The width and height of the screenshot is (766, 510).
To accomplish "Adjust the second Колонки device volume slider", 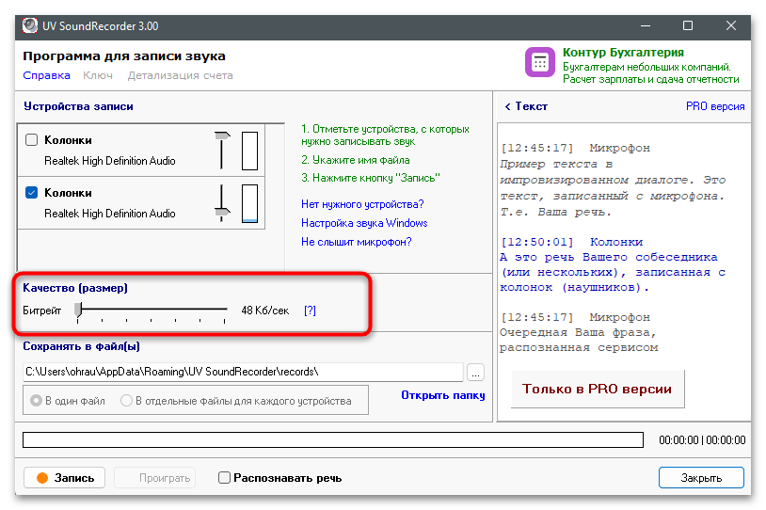I will pyautogui.click(x=223, y=202).
